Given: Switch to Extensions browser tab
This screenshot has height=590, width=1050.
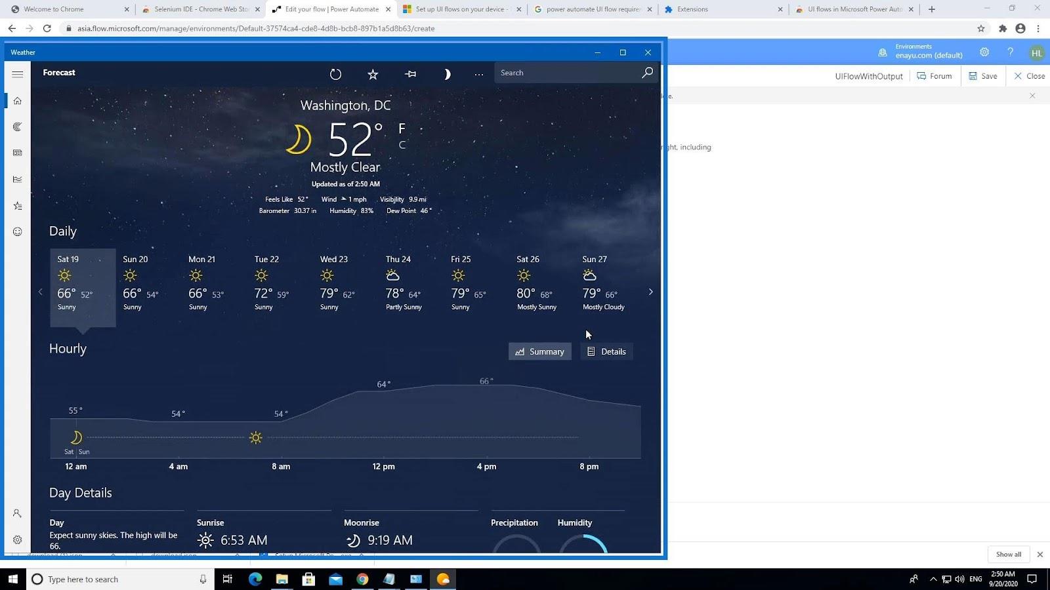Looking at the screenshot, I should click(x=723, y=9).
